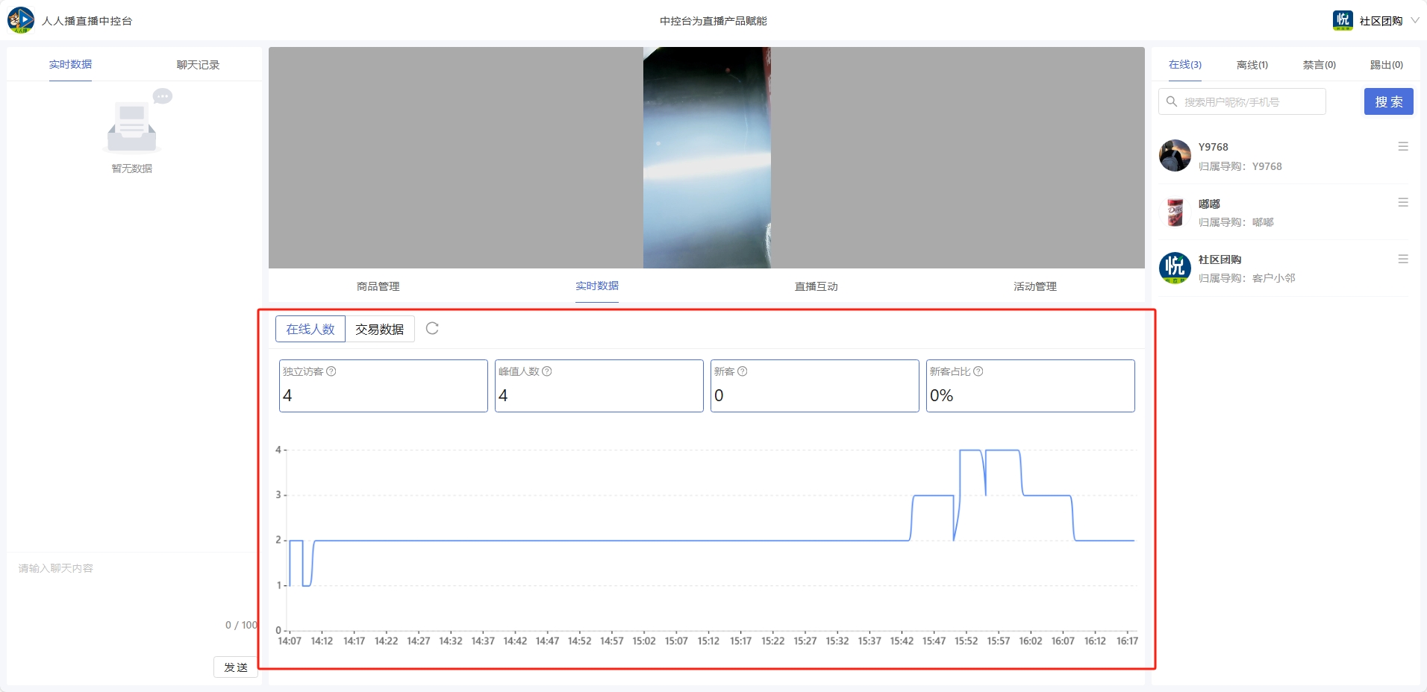Click the 发送 button

pyautogui.click(x=236, y=667)
